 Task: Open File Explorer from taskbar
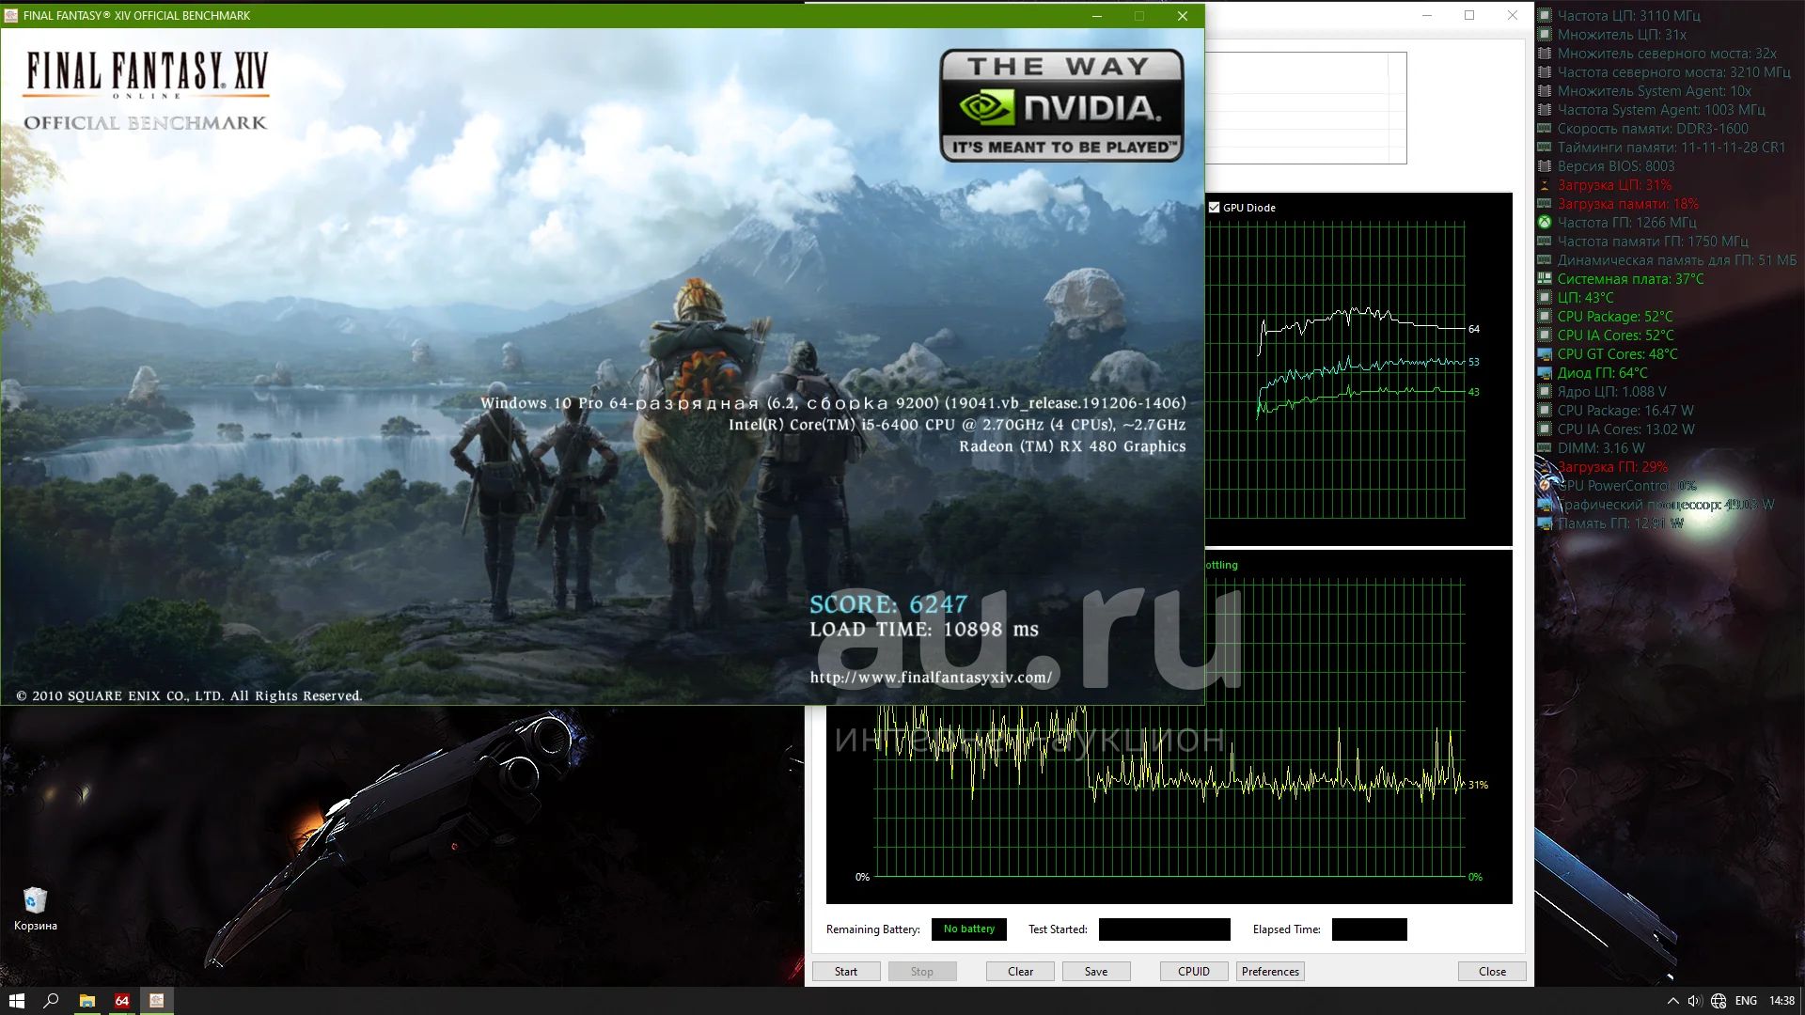pyautogui.click(x=86, y=1001)
